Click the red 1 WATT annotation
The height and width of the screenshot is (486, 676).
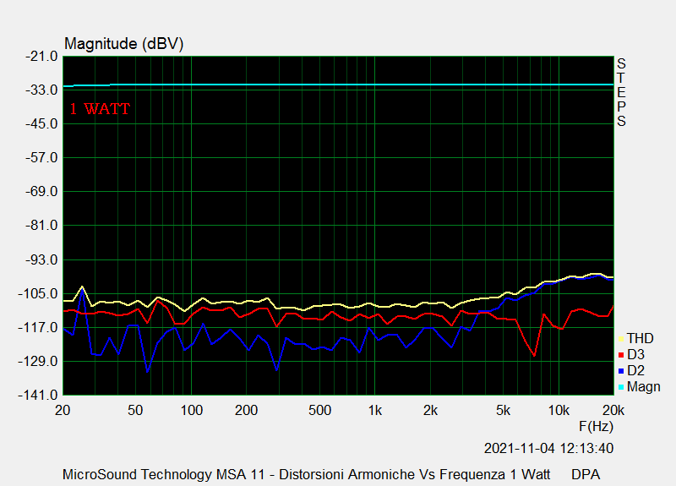point(100,109)
